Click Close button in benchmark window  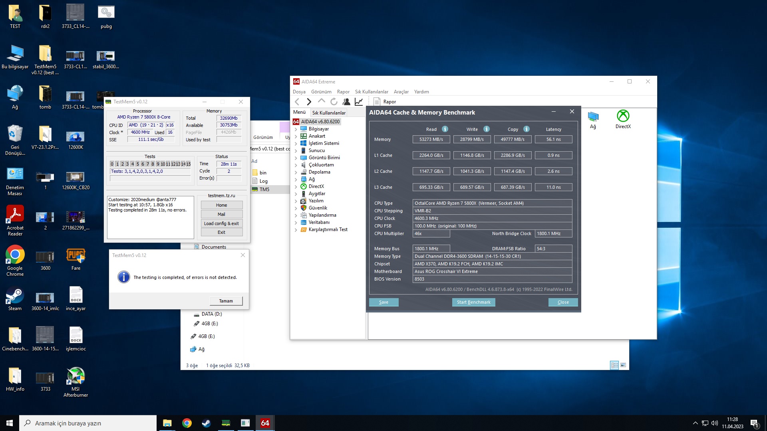[x=563, y=302]
